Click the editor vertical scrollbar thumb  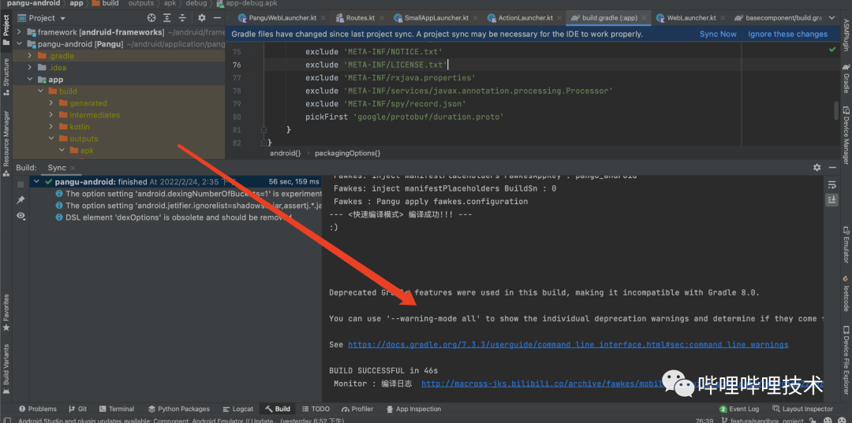(x=837, y=110)
